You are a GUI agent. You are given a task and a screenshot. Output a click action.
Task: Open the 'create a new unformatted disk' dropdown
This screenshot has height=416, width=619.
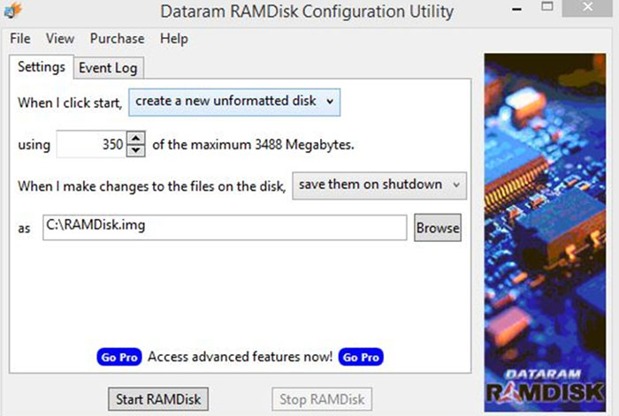tap(234, 102)
